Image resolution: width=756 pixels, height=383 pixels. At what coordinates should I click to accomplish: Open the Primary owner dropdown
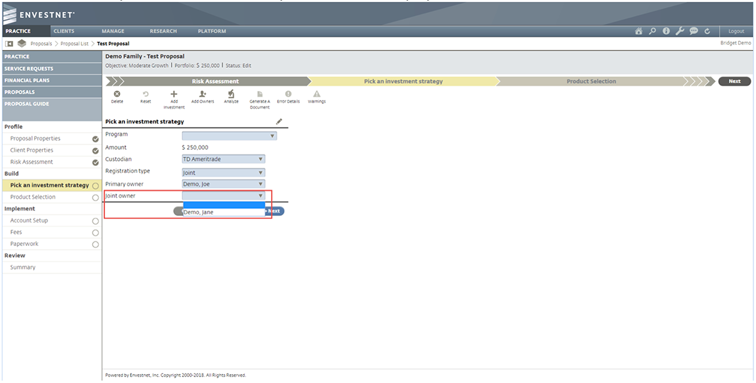pos(224,184)
